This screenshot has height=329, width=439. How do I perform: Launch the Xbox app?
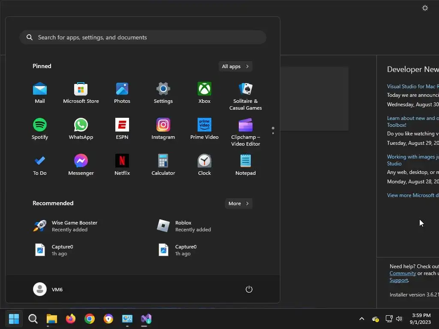click(x=204, y=93)
